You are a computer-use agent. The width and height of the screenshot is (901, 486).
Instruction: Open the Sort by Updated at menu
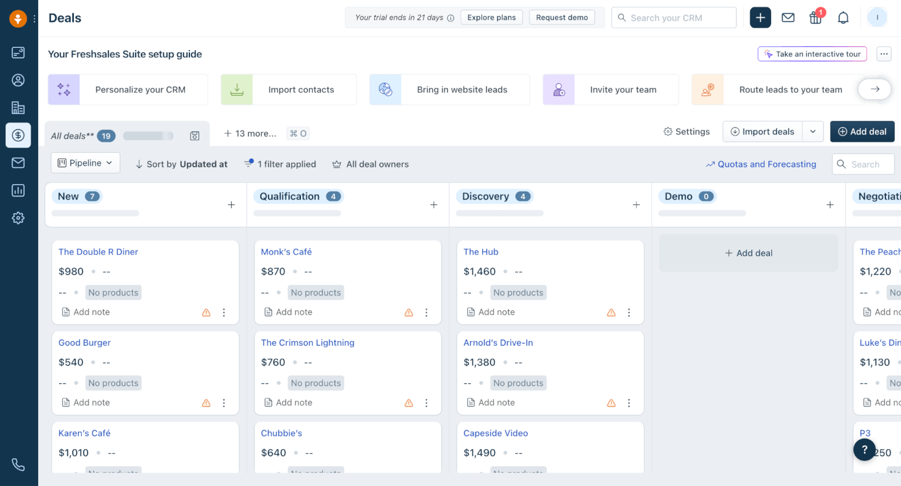point(181,164)
